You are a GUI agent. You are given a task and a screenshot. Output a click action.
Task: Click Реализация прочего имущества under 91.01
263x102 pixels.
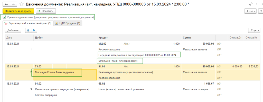[x=126, y=72]
